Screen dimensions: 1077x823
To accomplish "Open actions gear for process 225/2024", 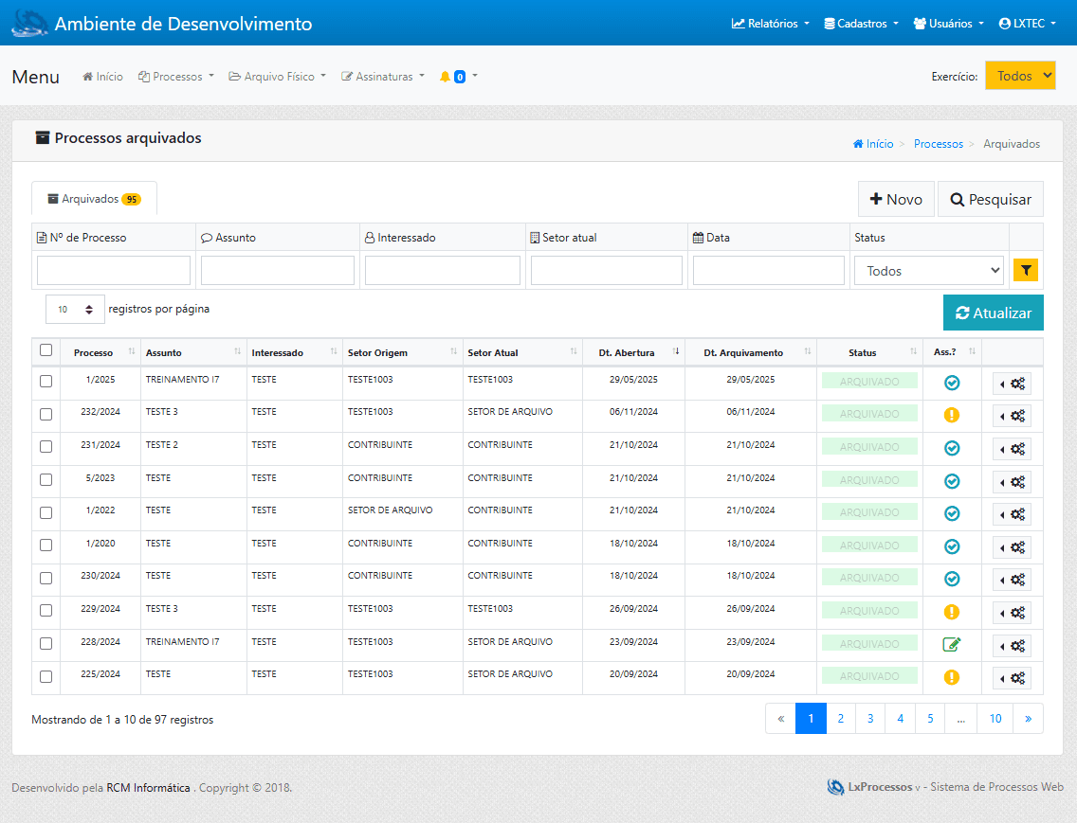I will pos(1012,678).
